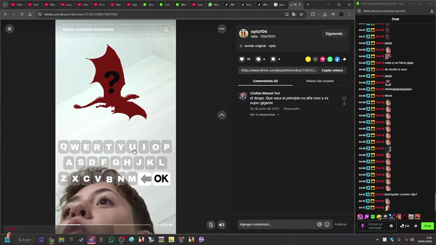The image size is (436, 245).
Task: Open more share options arrow
Action: point(344,59)
